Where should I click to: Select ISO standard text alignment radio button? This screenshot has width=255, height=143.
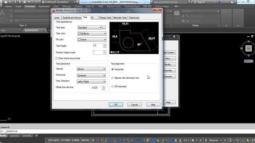coord(112,87)
